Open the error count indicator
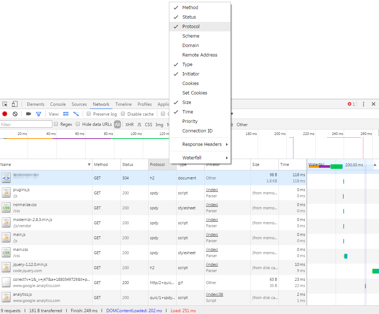Viewport: 379px width, 314px height. click(x=351, y=104)
